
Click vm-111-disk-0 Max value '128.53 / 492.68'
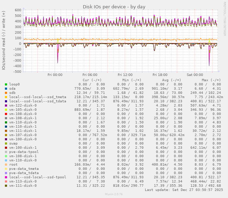[x=205, y=186]
